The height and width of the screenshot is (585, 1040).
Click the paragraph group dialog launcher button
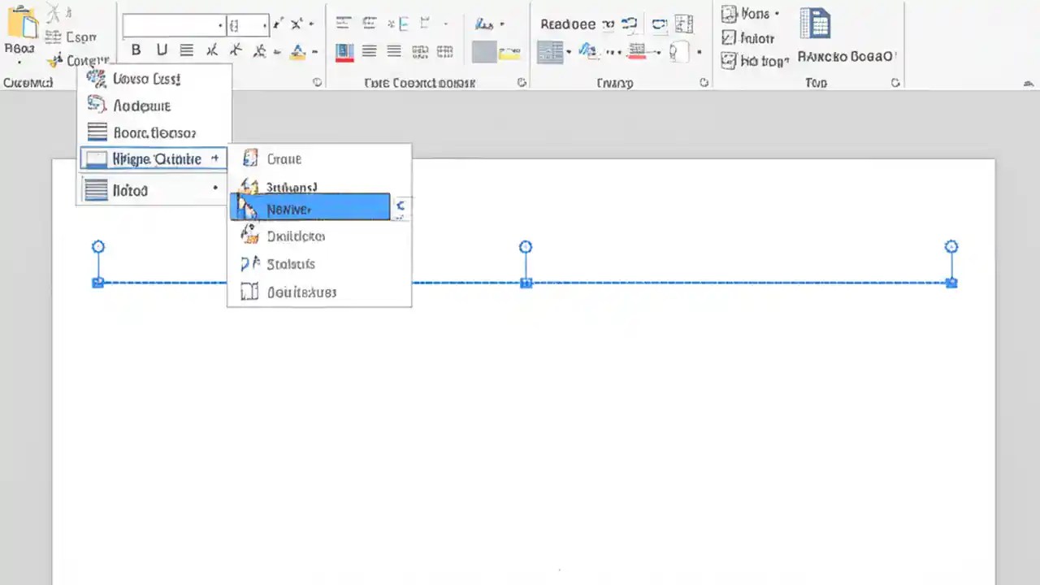point(522,82)
